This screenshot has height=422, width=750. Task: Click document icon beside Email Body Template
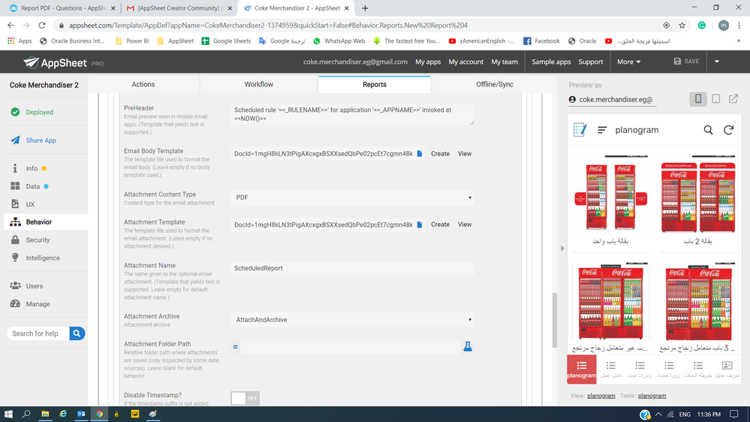point(420,154)
